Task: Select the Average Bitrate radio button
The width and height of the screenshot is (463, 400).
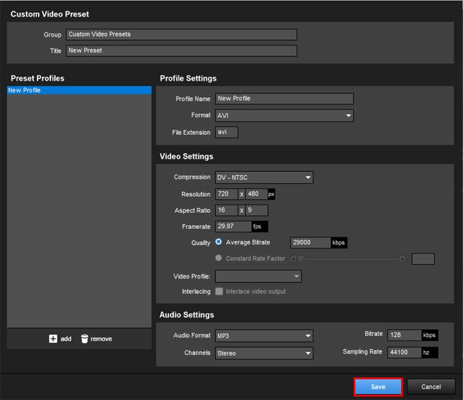Action: tap(219, 242)
